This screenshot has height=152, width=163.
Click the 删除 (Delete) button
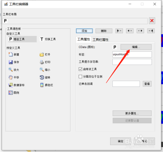click(104, 31)
